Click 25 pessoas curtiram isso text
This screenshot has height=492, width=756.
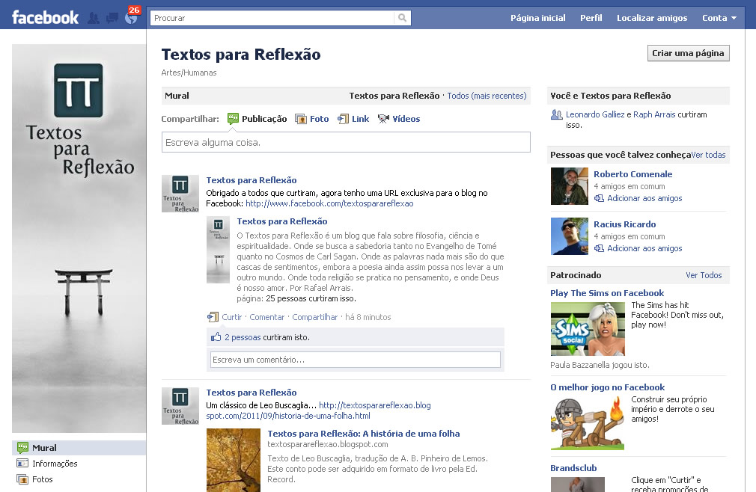click(311, 298)
